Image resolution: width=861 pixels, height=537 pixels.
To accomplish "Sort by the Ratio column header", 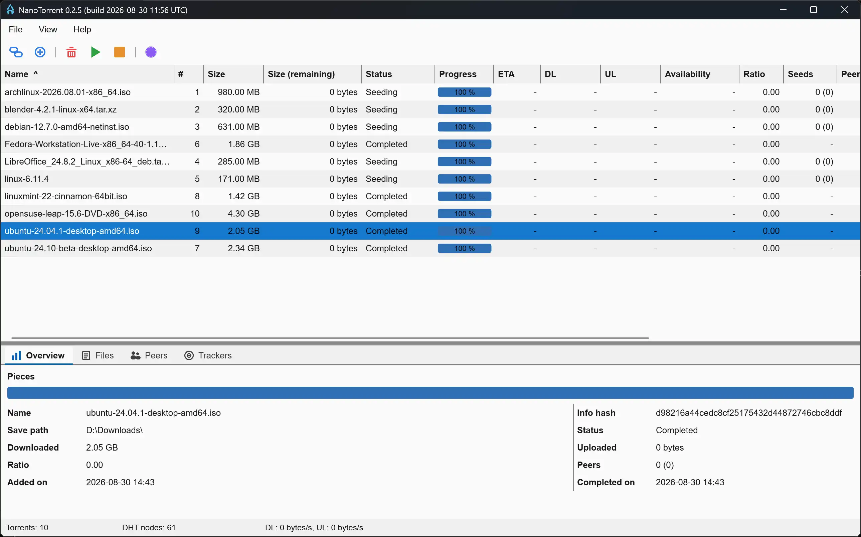I will (x=761, y=74).
